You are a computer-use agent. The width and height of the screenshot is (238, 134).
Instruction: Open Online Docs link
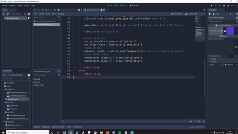tap(177, 14)
